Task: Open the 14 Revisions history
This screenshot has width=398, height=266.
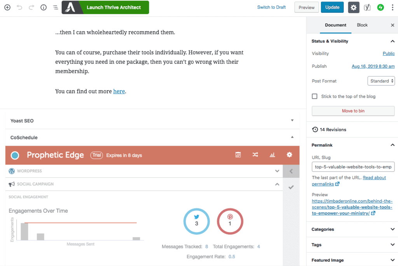Action: coord(329,129)
